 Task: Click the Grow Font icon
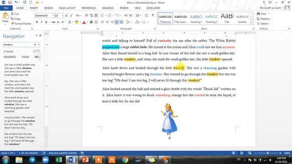[67, 15]
